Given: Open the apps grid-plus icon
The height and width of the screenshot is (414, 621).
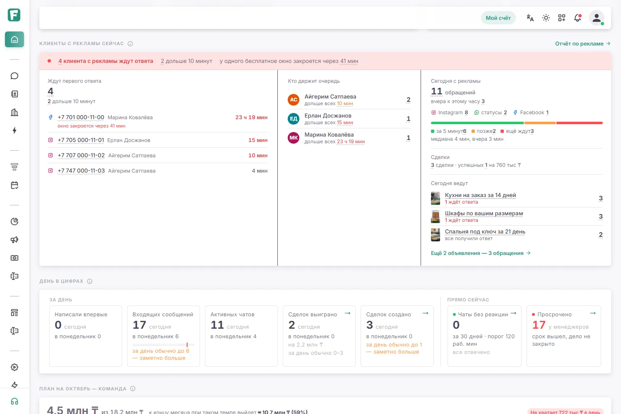Looking at the screenshot, I should click(562, 18).
